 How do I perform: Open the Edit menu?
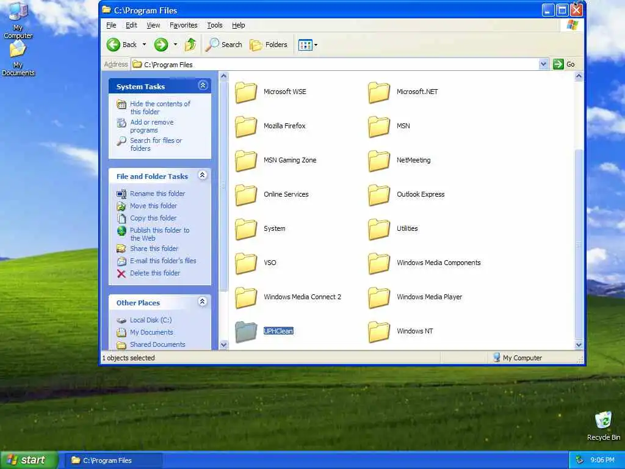coord(131,25)
